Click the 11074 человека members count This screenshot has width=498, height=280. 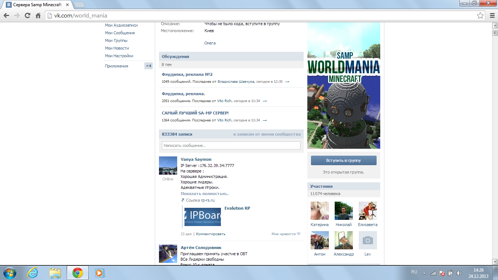(x=325, y=194)
